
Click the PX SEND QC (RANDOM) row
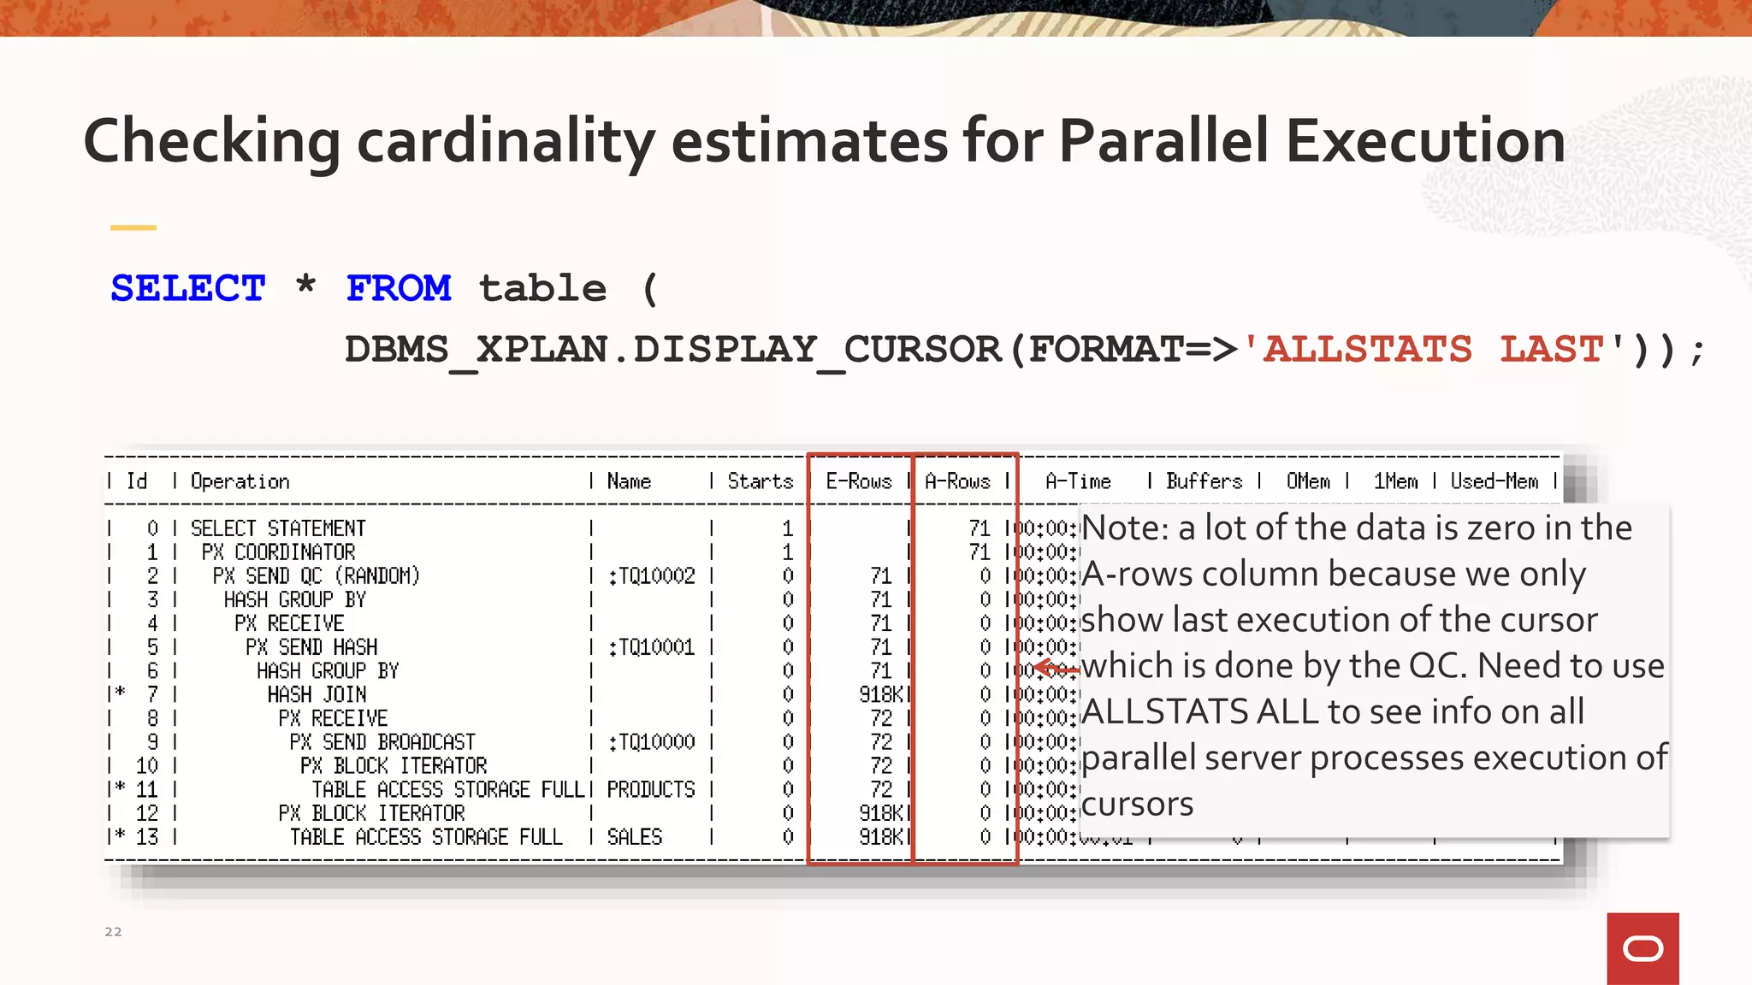pos(317,575)
